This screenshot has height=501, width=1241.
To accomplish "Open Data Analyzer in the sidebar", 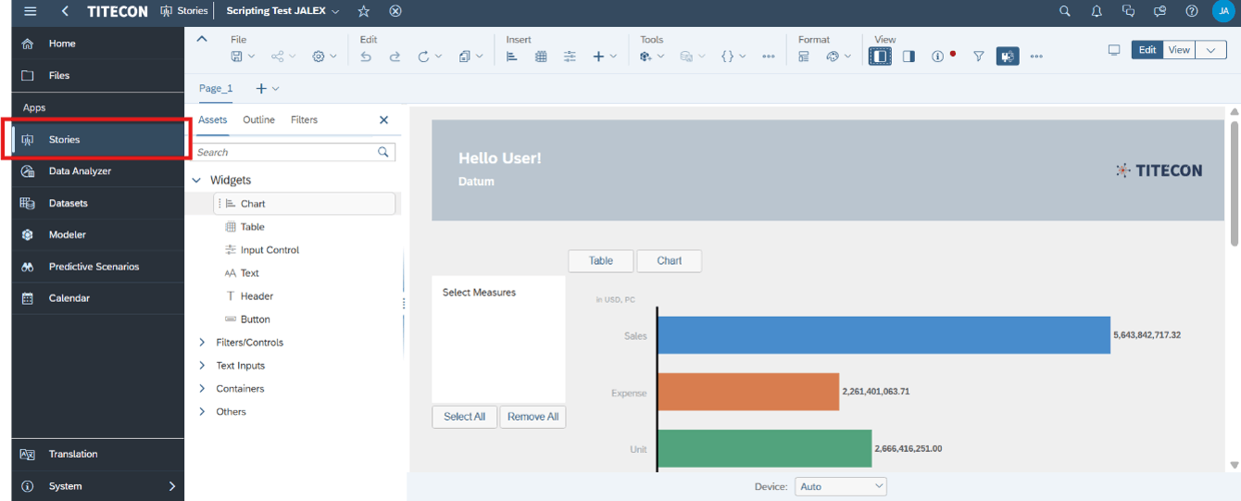I will 97,171.
